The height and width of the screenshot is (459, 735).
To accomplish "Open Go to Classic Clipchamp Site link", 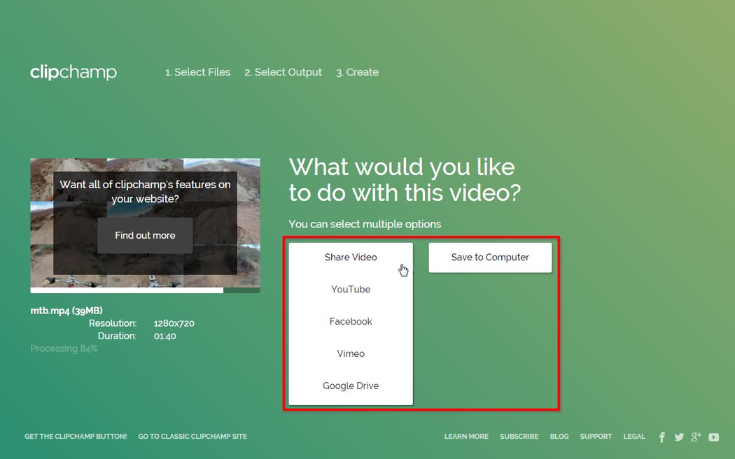I will click(x=192, y=437).
